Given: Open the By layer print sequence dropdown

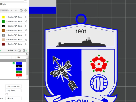Looking at the screenshot, I should point(13,90).
